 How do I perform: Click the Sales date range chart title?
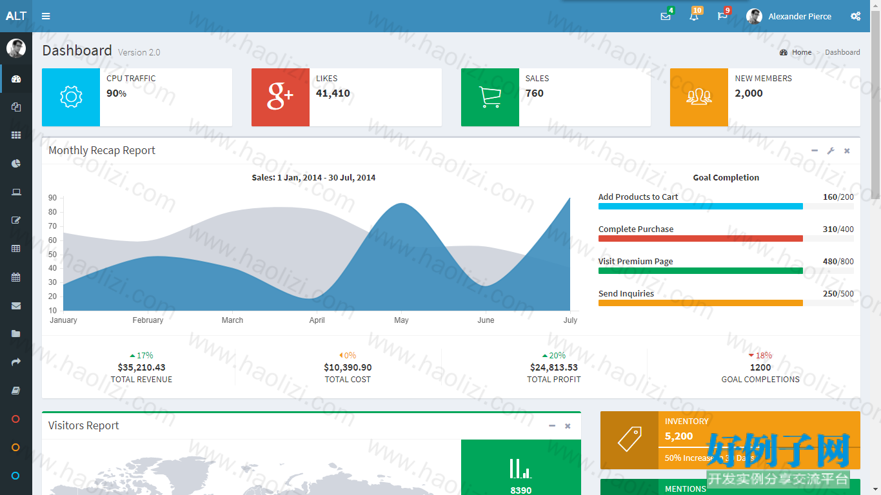coord(313,177)
